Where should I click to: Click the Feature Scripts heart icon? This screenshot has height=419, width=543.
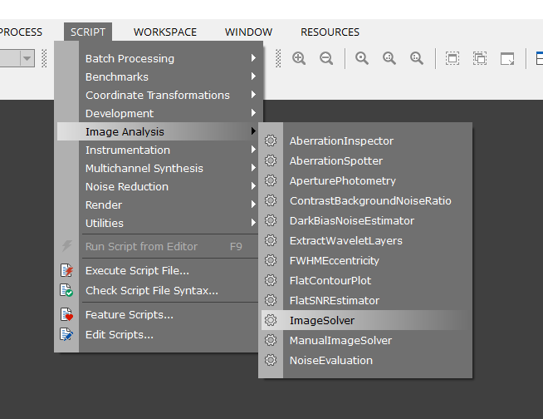click(67, 315)
